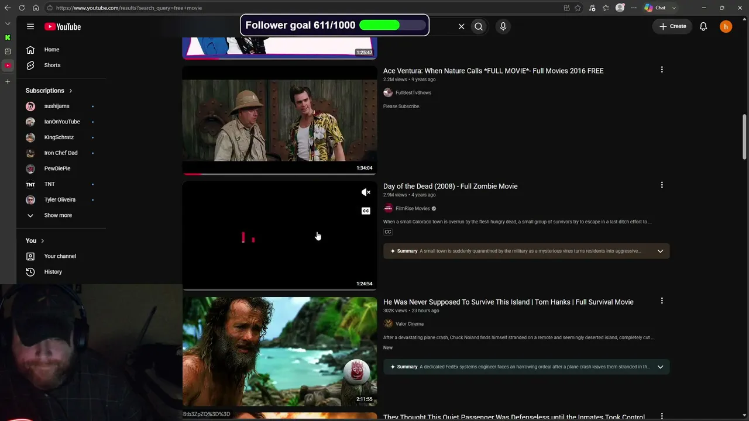
Task: Open the FullBestTvShows channel avatar
Action: (x=388, y=93)
